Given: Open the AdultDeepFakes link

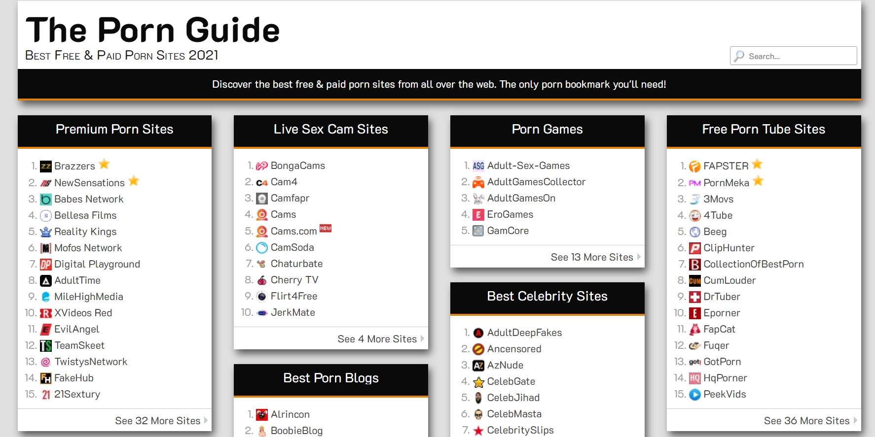Looking at the screenshot, I should (x=524, y=333).
